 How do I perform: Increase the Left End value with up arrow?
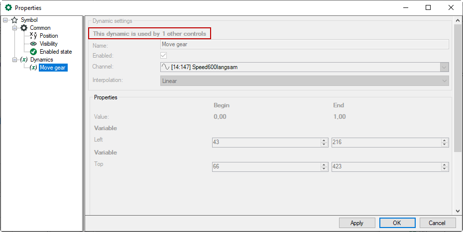click(445, 140)
